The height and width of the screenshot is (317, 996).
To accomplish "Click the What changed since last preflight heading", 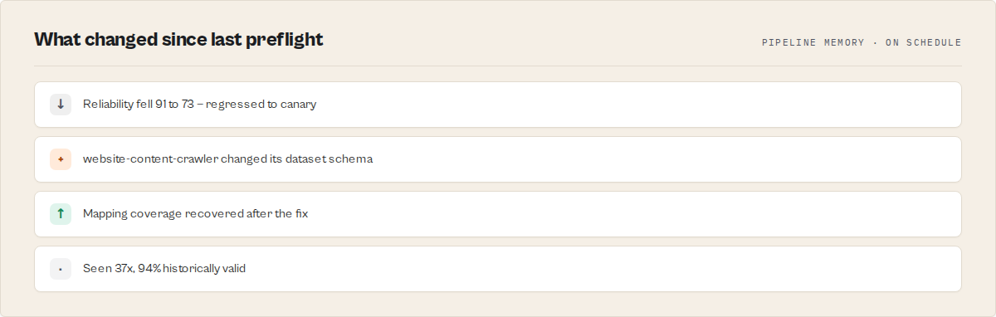I will tap(178, 39).
